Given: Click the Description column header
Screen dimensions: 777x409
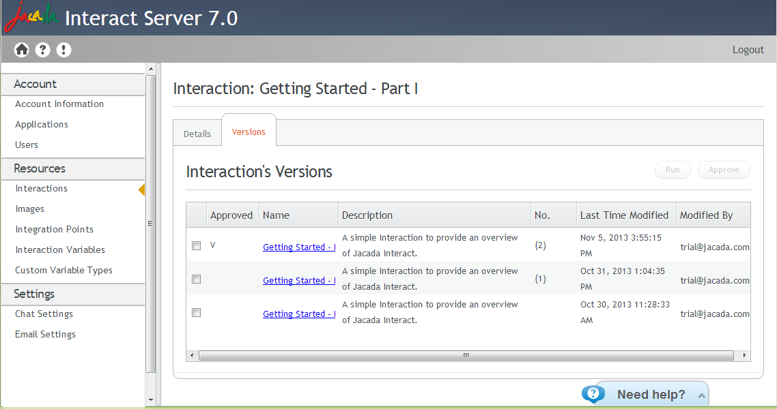Looking at the screenshot, I should pos(434,215).
